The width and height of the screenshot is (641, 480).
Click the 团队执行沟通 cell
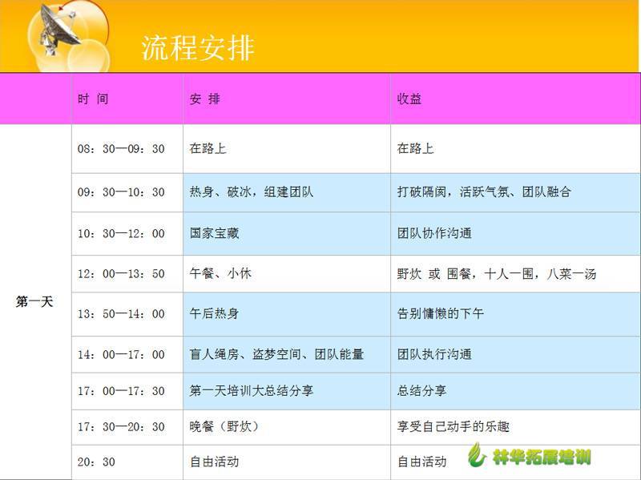pyautogui.click(x=515, y=354)
